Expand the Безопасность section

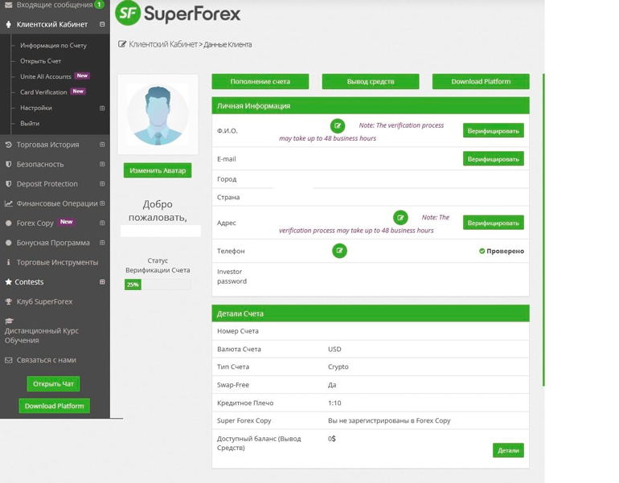[x=102, y=164]
